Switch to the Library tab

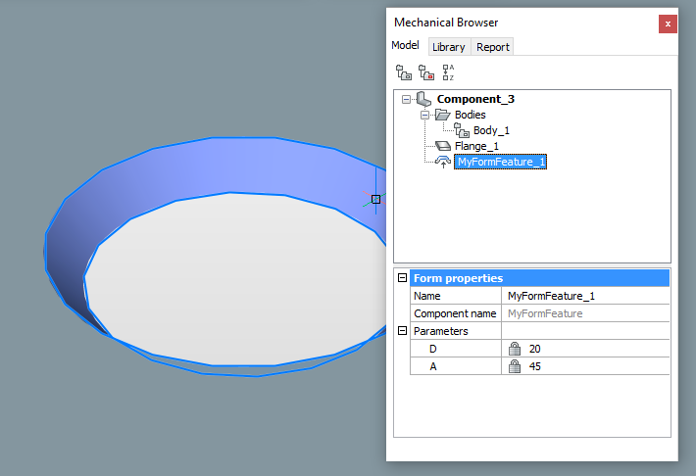(x=448, y=47)
